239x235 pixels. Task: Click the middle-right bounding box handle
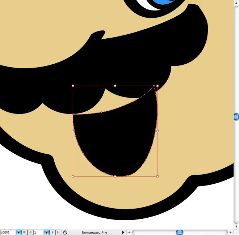[x=158, y=131]
